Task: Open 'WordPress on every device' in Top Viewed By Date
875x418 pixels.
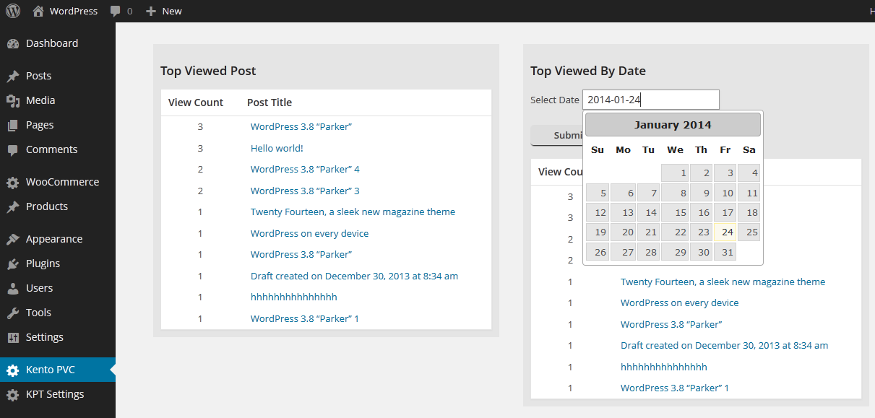Action: point(679,303)
